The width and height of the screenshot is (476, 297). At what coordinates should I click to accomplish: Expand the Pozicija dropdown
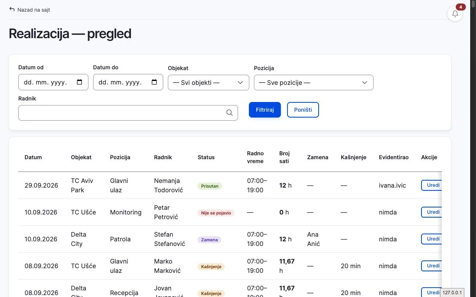(x=314, y=83)
